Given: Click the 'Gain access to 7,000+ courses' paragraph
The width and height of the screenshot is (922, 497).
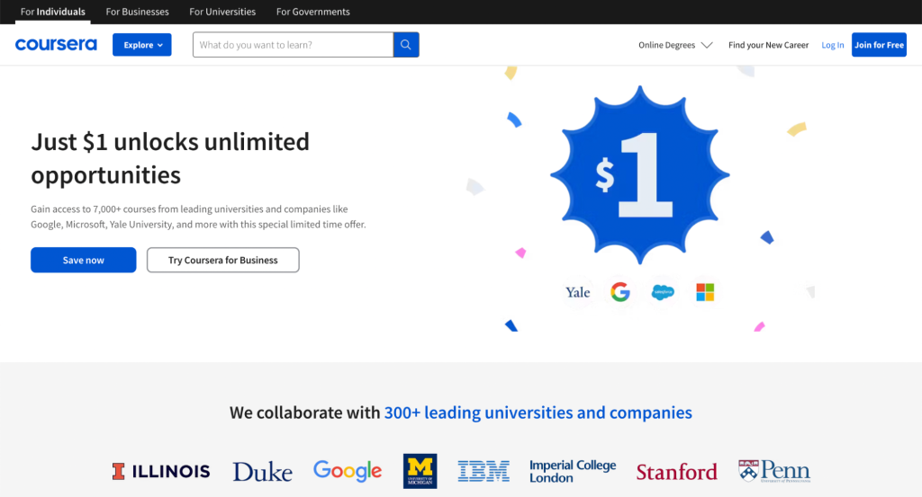Looking at the screenshot, I should (198, 217).
